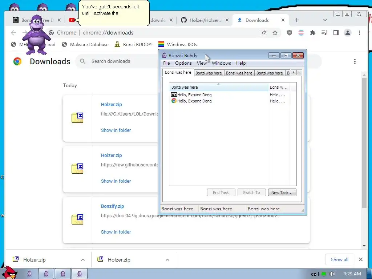Image resolution: width=372 pixels, height=279 pixels.
Task: Go back with the Chrome back arrow
Action: click(x=13, y=33)
